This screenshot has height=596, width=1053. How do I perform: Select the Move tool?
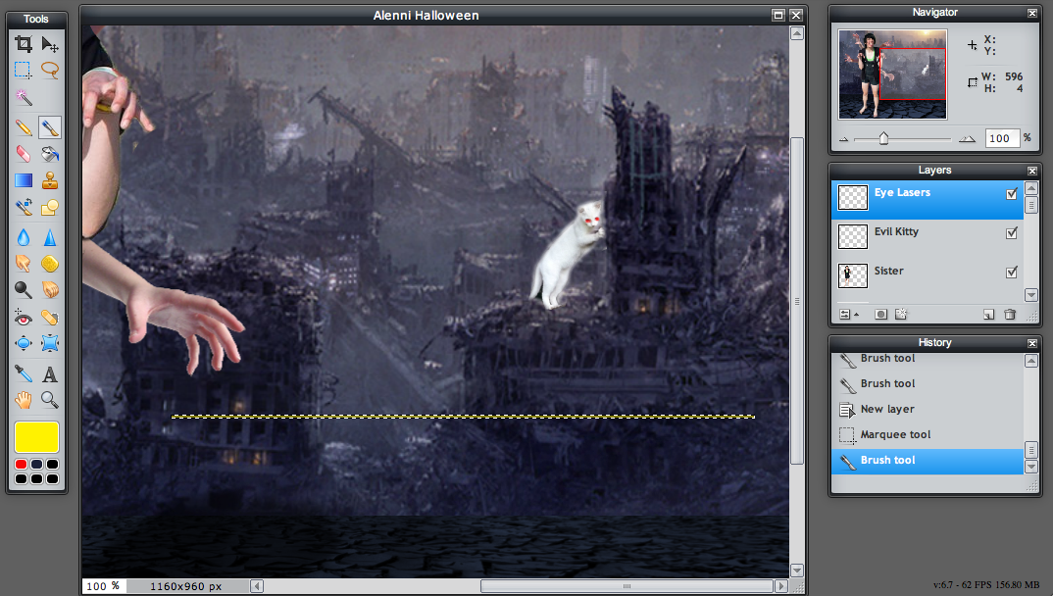coord(50,44)
